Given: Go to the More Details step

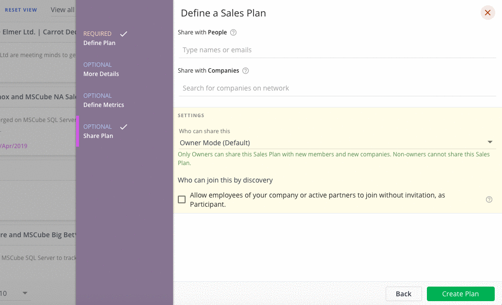Looking at the screenshot, I should point(101,74).
